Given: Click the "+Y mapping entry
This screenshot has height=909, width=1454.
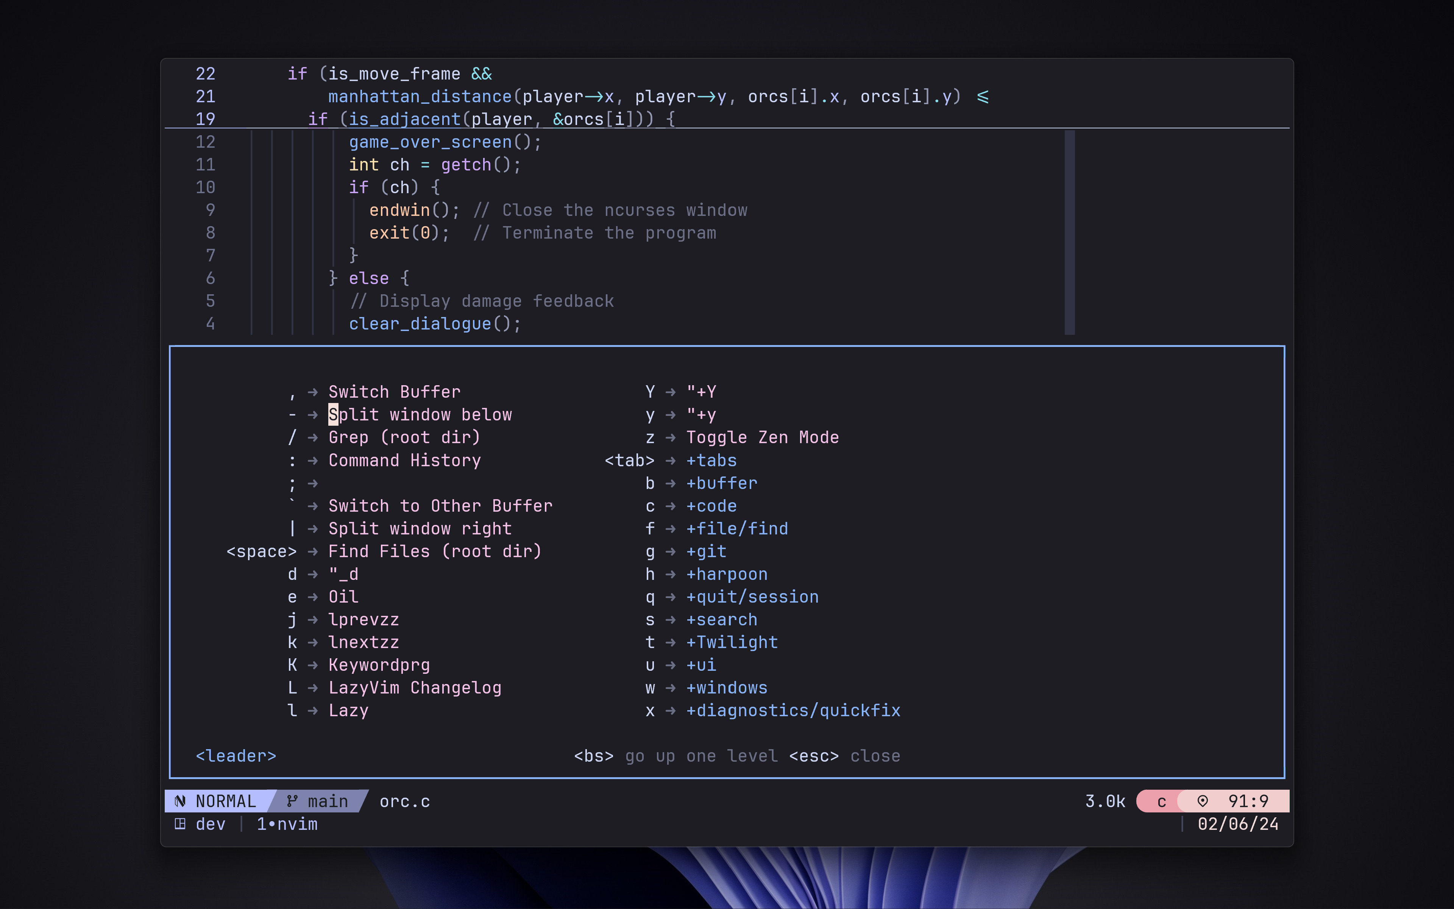Looking at the screenshot, I should pos(701,392).
